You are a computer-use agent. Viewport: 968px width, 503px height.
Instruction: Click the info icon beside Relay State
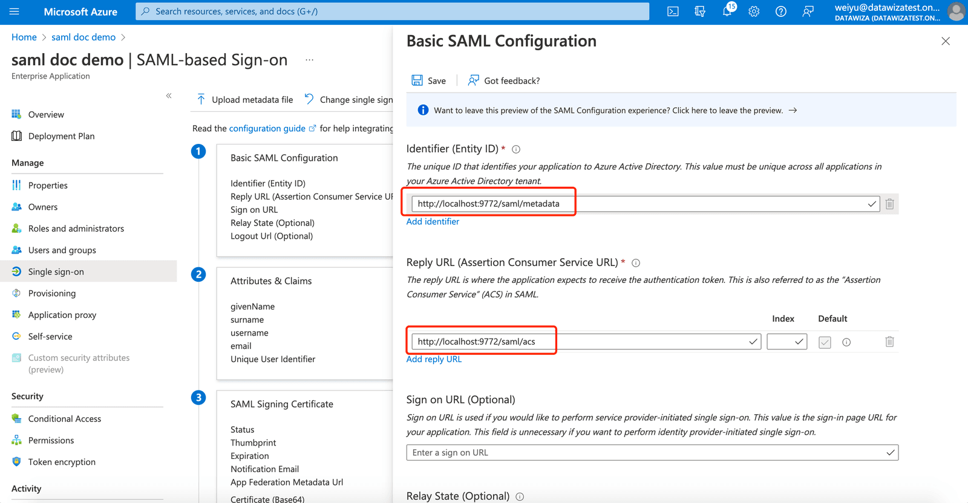[520, 497]
